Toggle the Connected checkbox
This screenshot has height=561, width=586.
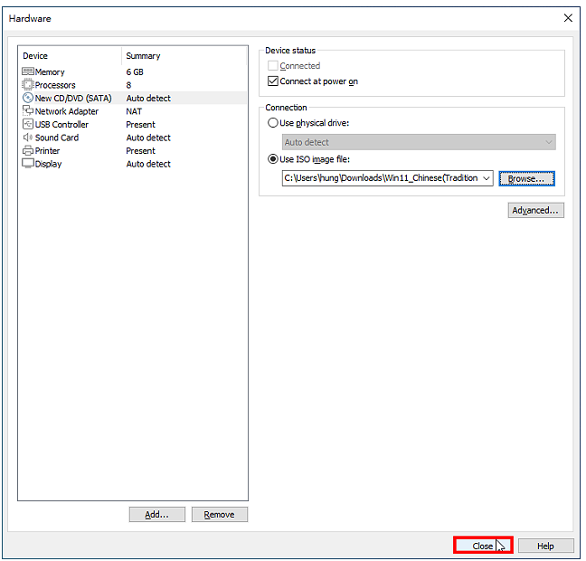tap(273, 66)
